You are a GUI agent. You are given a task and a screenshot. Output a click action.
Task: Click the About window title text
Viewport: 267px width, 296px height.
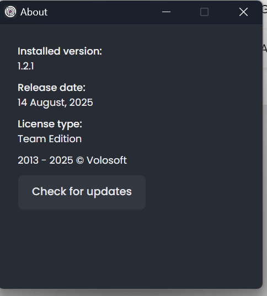34,12
